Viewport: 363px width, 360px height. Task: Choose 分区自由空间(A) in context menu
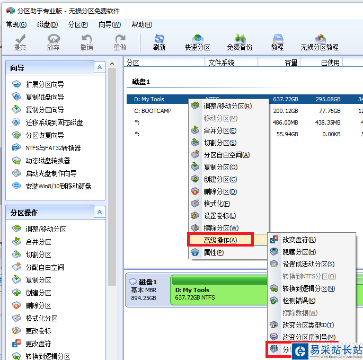[228, 155]
